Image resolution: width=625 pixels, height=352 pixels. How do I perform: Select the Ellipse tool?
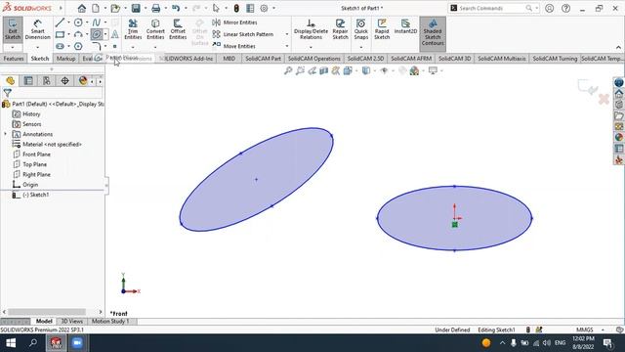click(96, 34)
